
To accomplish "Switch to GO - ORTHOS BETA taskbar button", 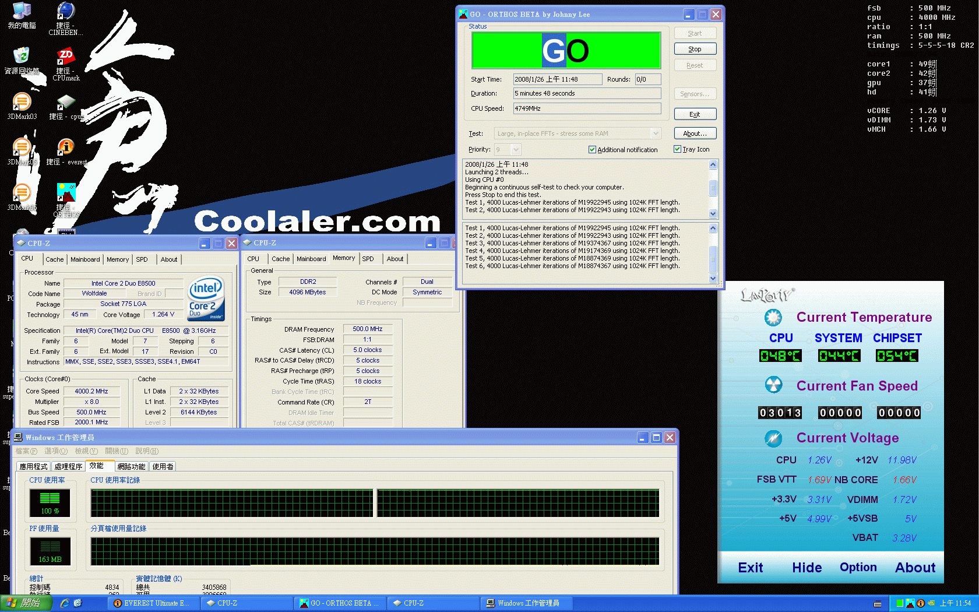I will point(340,603).
